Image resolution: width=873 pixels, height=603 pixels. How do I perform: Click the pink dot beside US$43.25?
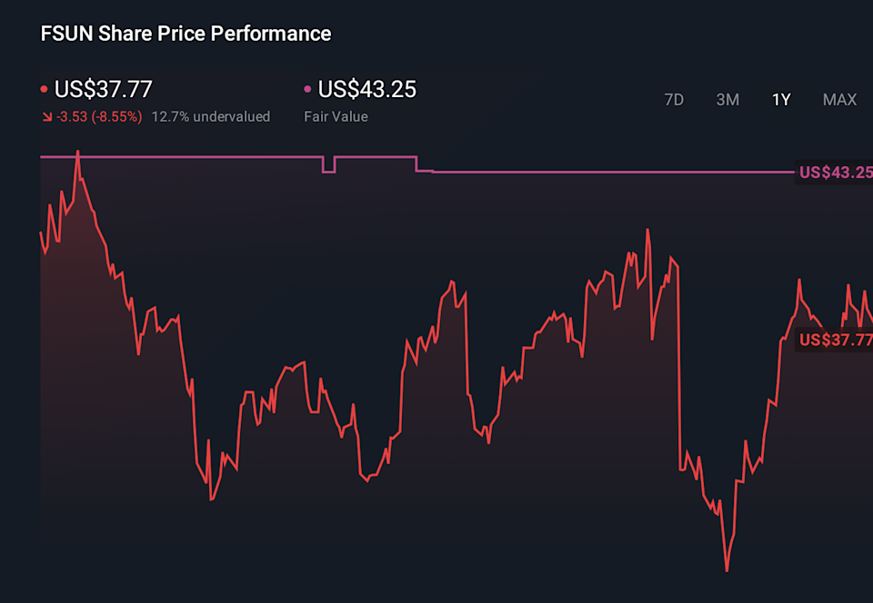tap(307, 90)
